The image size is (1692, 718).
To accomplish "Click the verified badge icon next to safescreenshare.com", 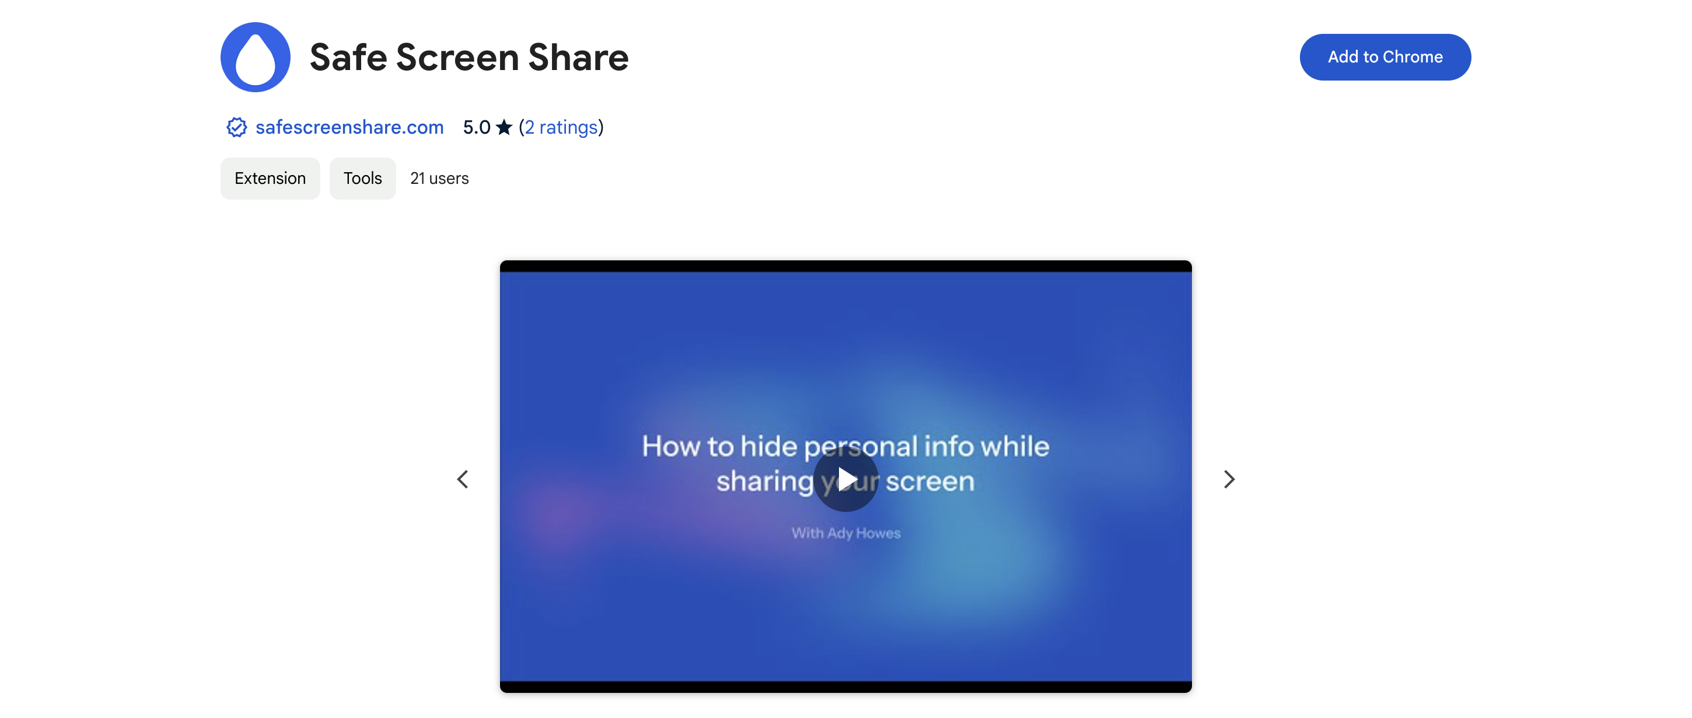I will click(x=234, y=127).
